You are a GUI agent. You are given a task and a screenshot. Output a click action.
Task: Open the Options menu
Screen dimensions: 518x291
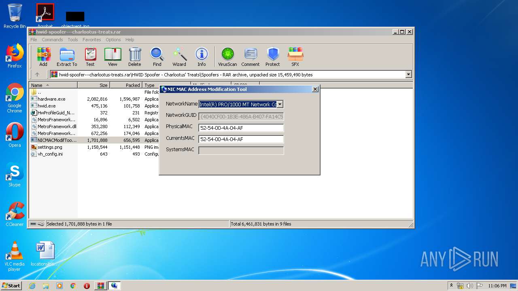pyautogui.click(x=113, y=40)
